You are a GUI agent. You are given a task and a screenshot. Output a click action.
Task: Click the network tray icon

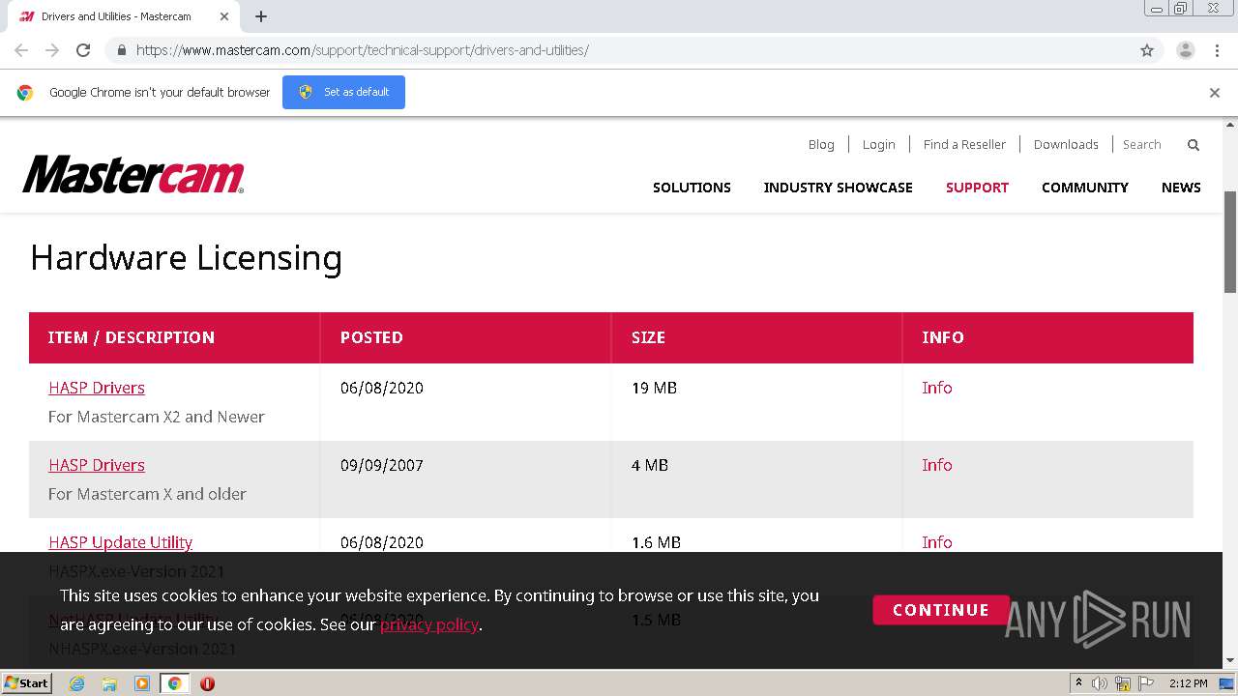pyautogui.click(x=1123, y=683)
